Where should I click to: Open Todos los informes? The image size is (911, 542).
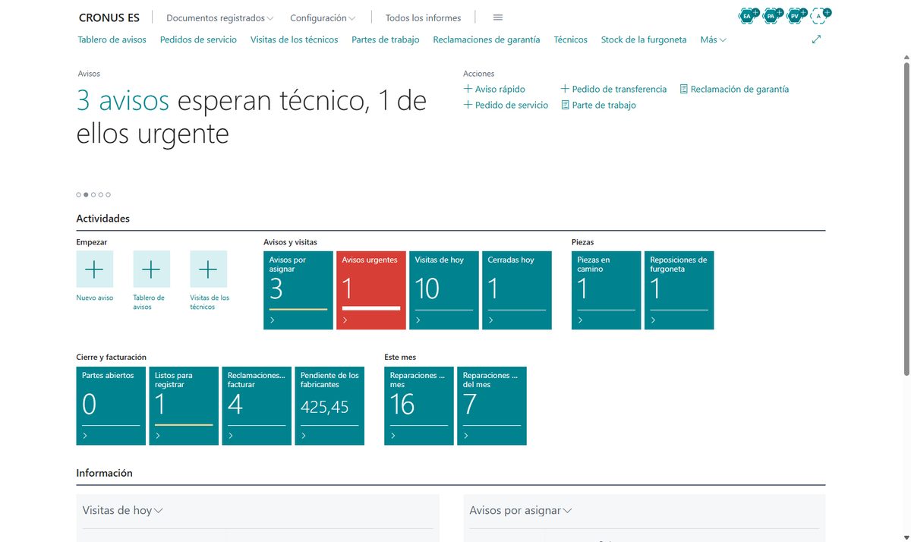click(x=423, y=17)
